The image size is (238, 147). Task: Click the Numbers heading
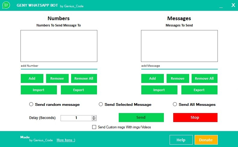(x=58, y=18)
